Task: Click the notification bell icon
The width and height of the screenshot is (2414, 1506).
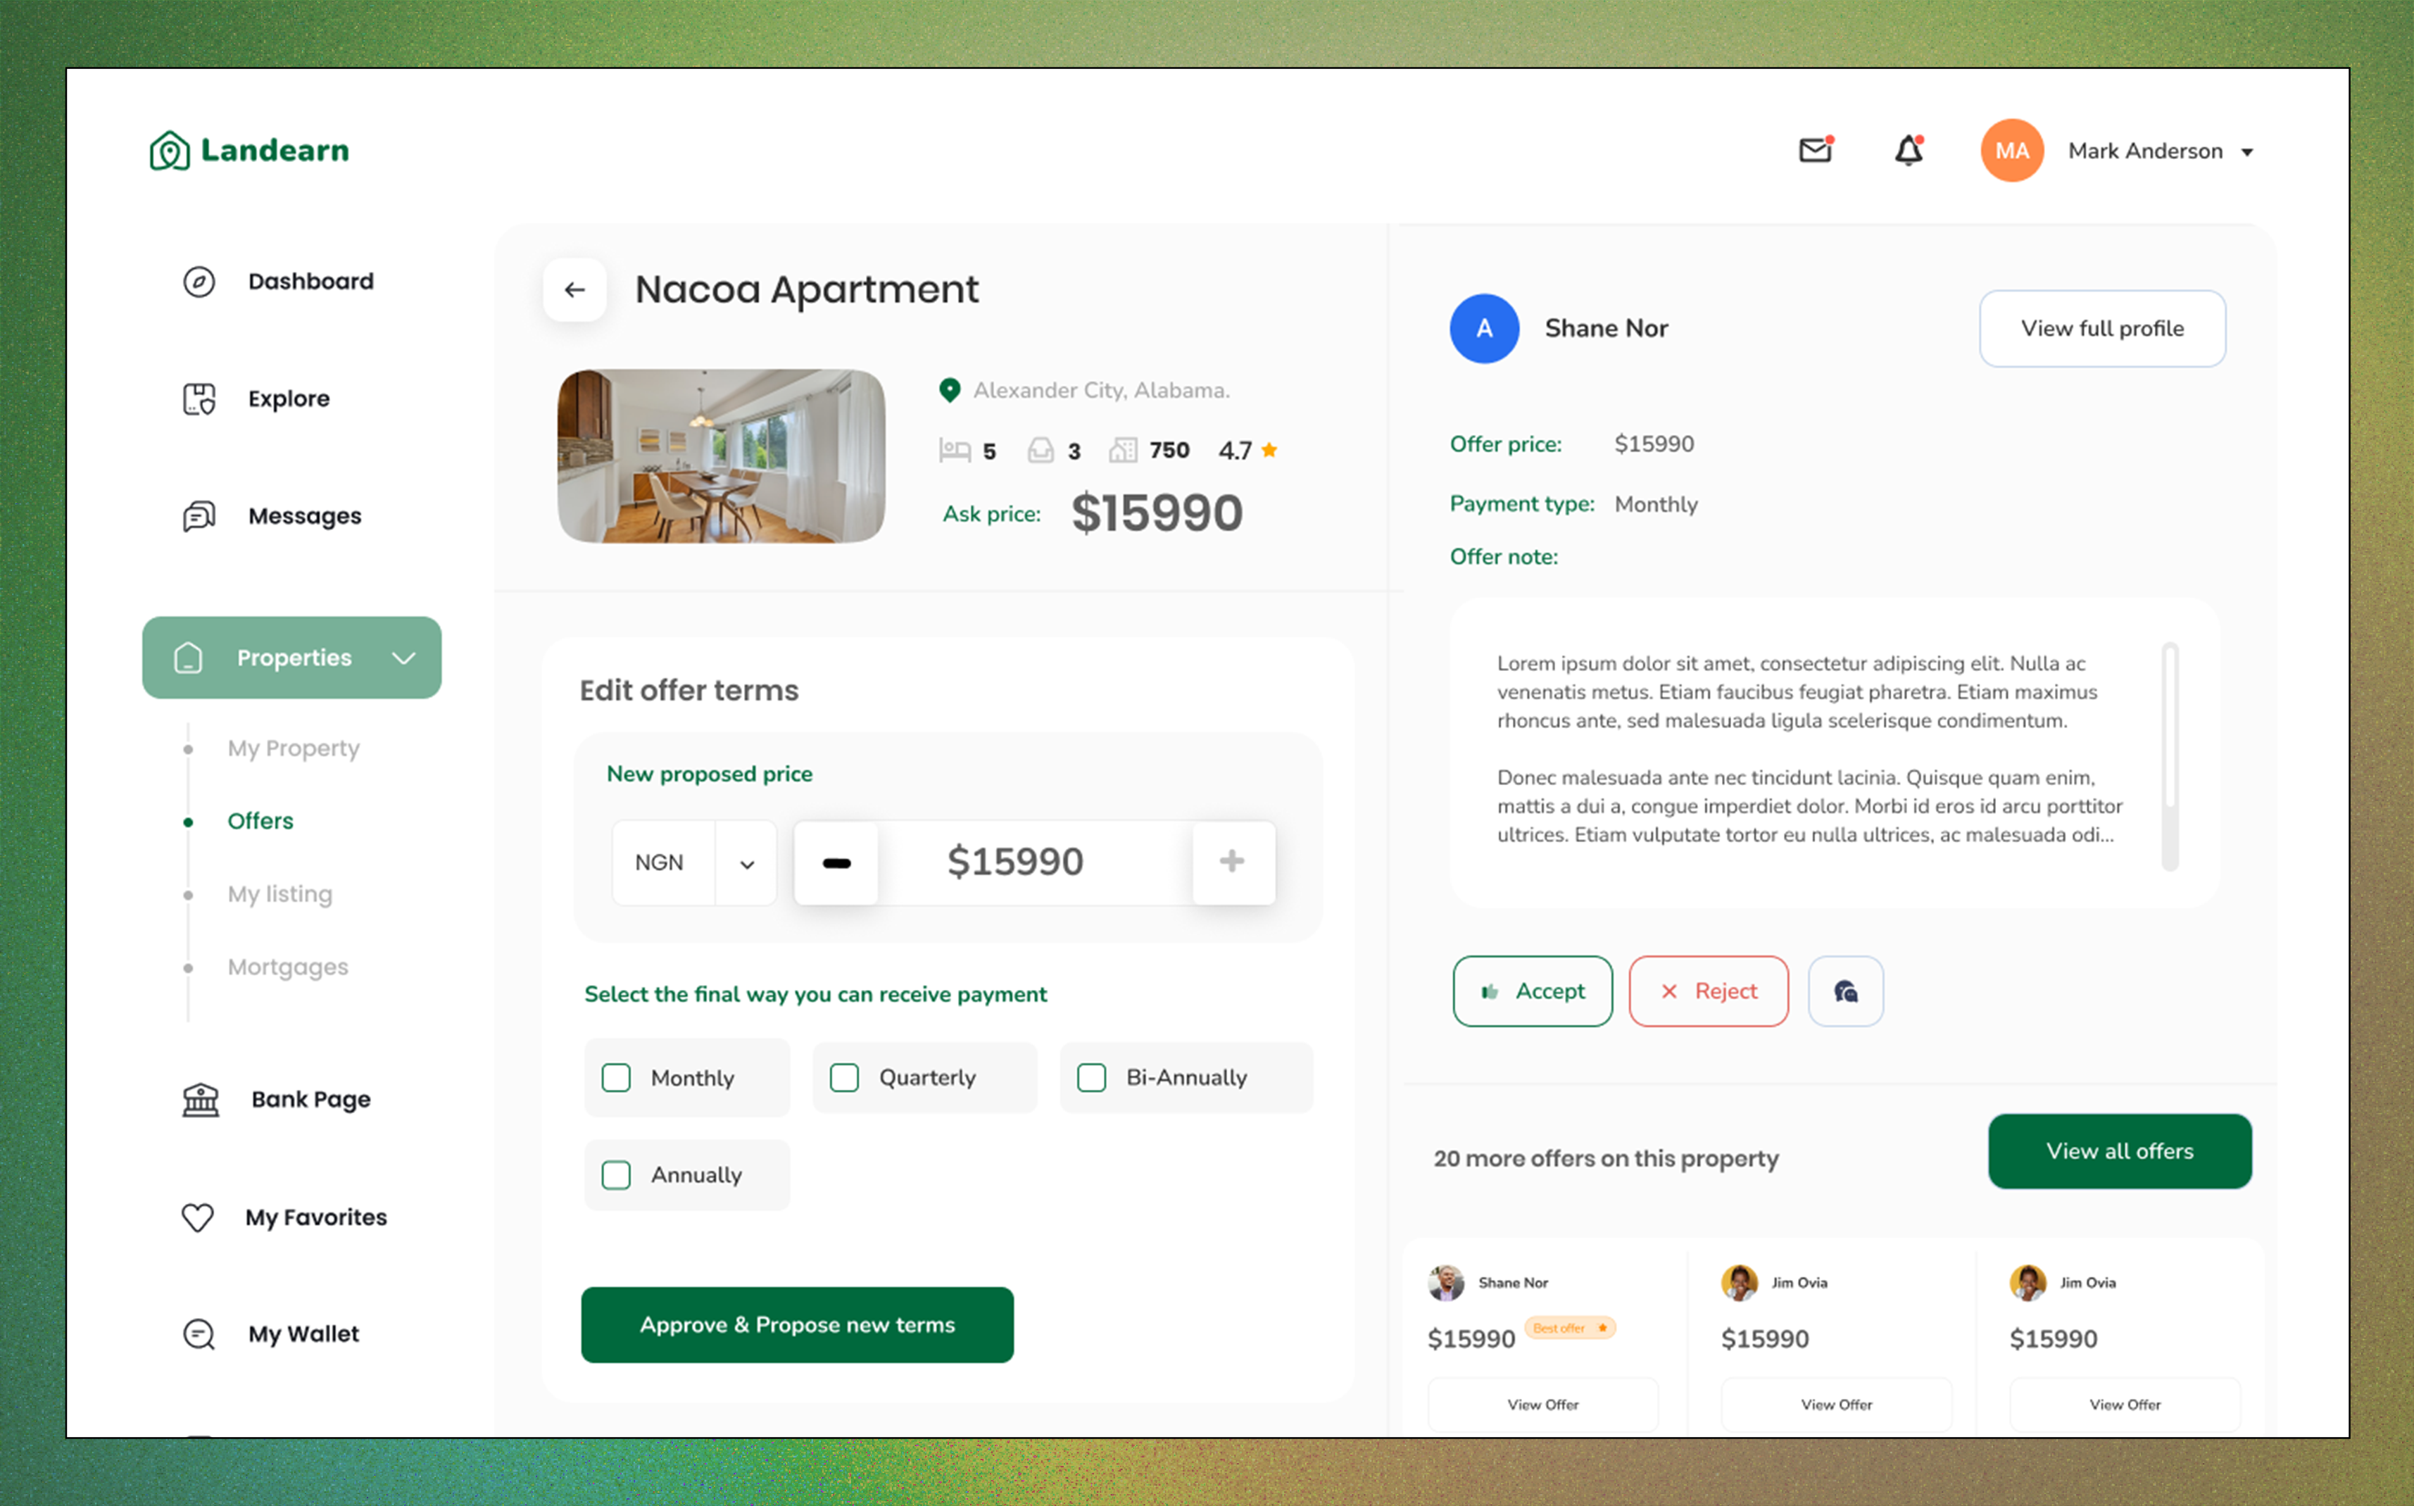Action: tap(1908, 151)
